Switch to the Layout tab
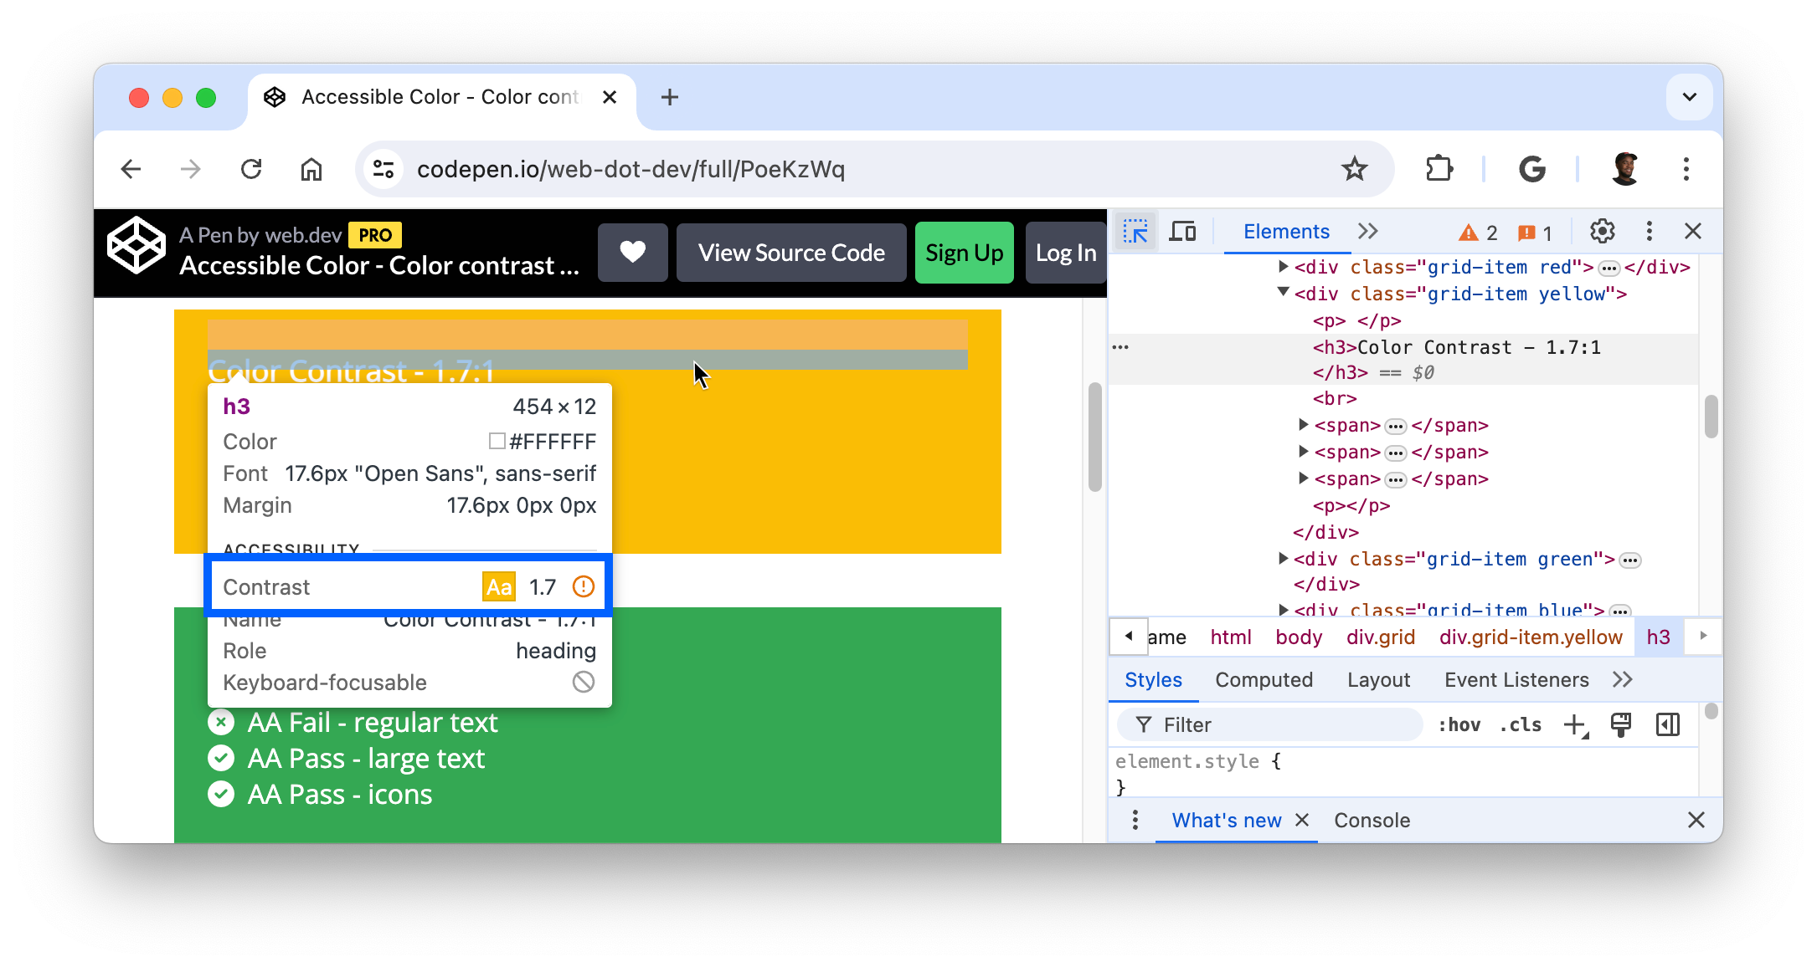This screenshot has width=1817, height=967. tap(1380, 680)
